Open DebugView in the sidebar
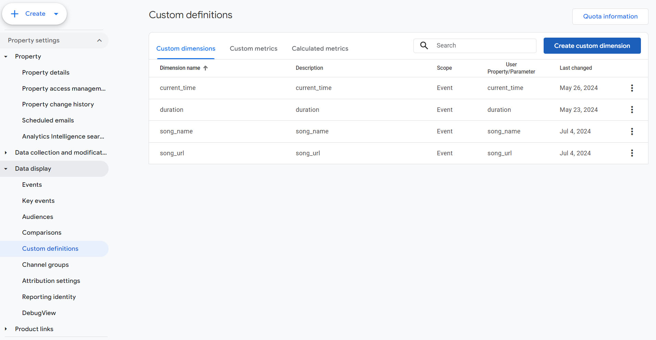 39,313
